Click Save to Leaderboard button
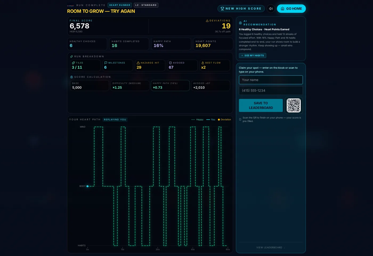This screenshot has height=256, width=373. pos(261,105)
